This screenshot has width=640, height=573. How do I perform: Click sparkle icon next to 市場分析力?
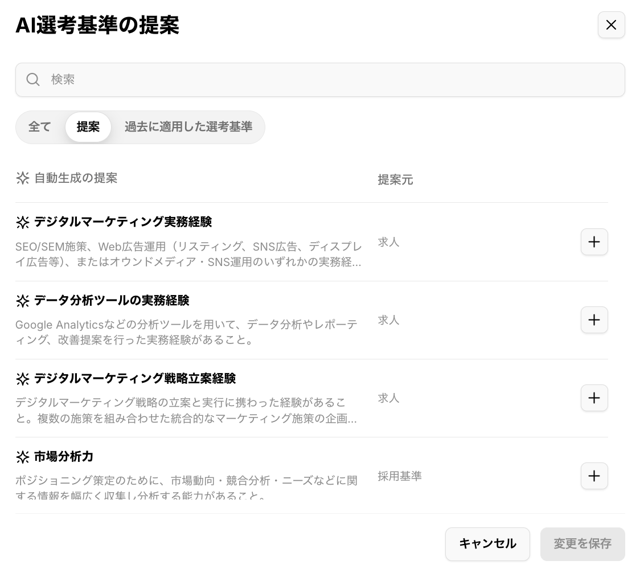click(x=22, y=457)
